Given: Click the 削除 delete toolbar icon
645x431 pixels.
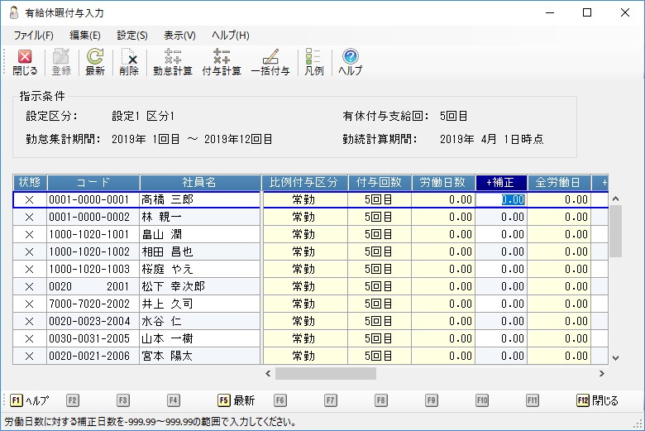Looking at the screenshot, I should [129, 62].
